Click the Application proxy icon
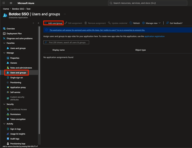Image resolution: width=192 pixels, height=148 pixels. point(8,87)
